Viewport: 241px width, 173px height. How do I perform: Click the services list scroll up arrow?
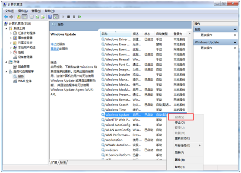point(190,33)
